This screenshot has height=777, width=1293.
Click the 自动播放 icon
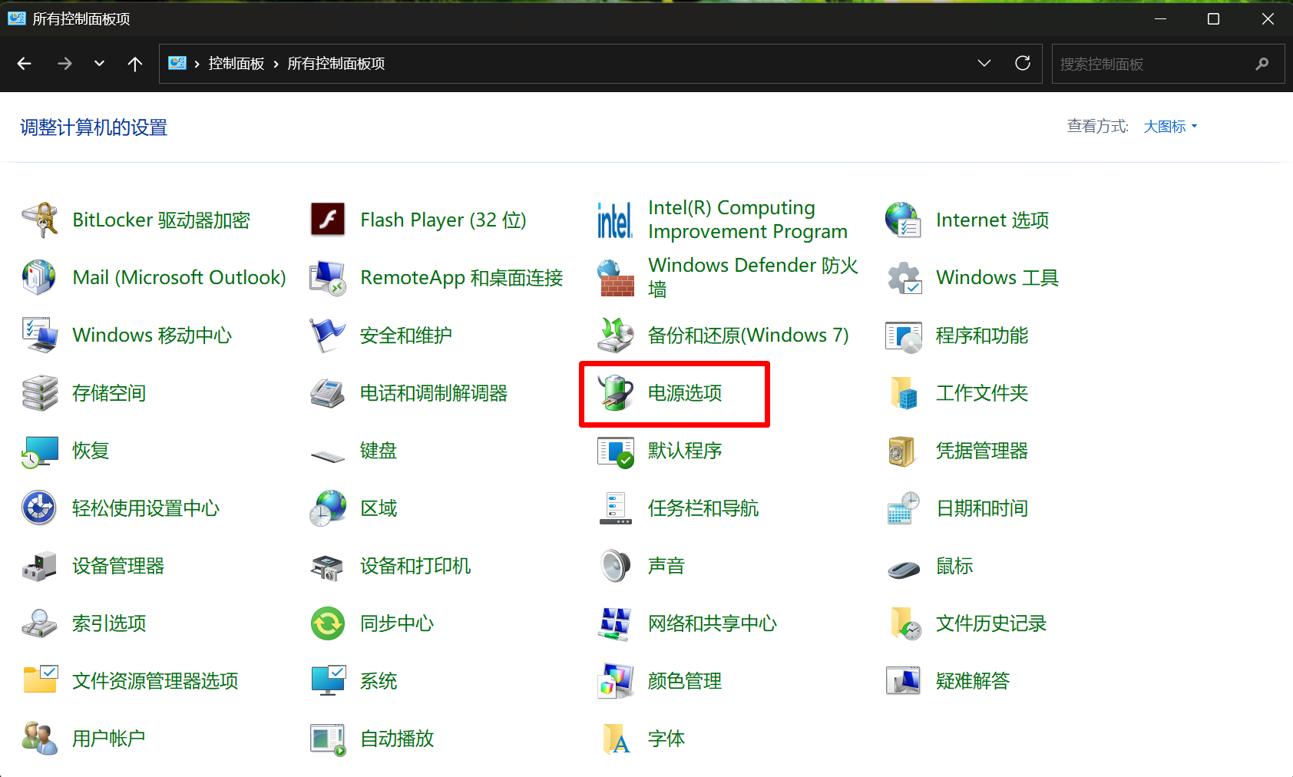click(328, 739)
